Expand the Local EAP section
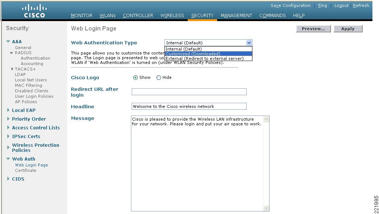 [8, 110]
